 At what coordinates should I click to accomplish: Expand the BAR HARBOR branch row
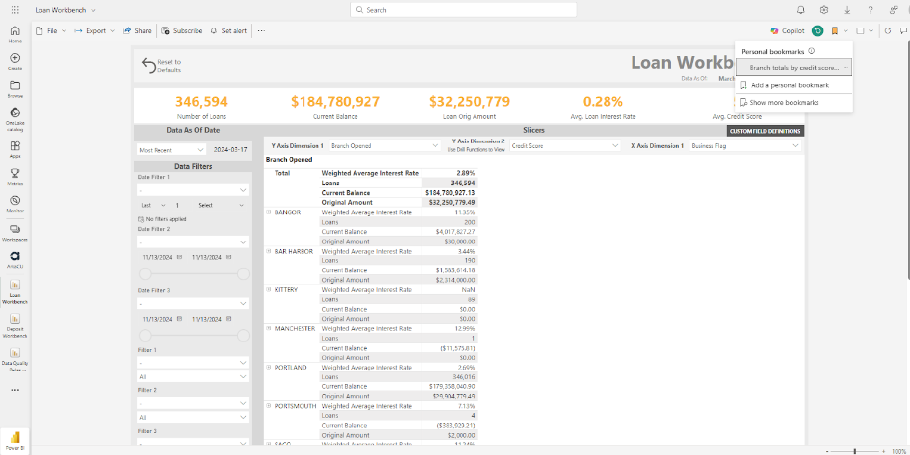(x=268, y=251)
